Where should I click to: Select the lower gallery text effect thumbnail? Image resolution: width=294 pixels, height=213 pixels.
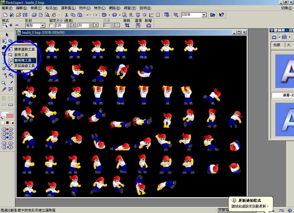point(285,119)
